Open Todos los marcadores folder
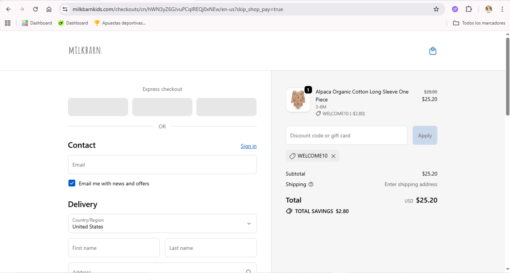 (x=479, y=23)
